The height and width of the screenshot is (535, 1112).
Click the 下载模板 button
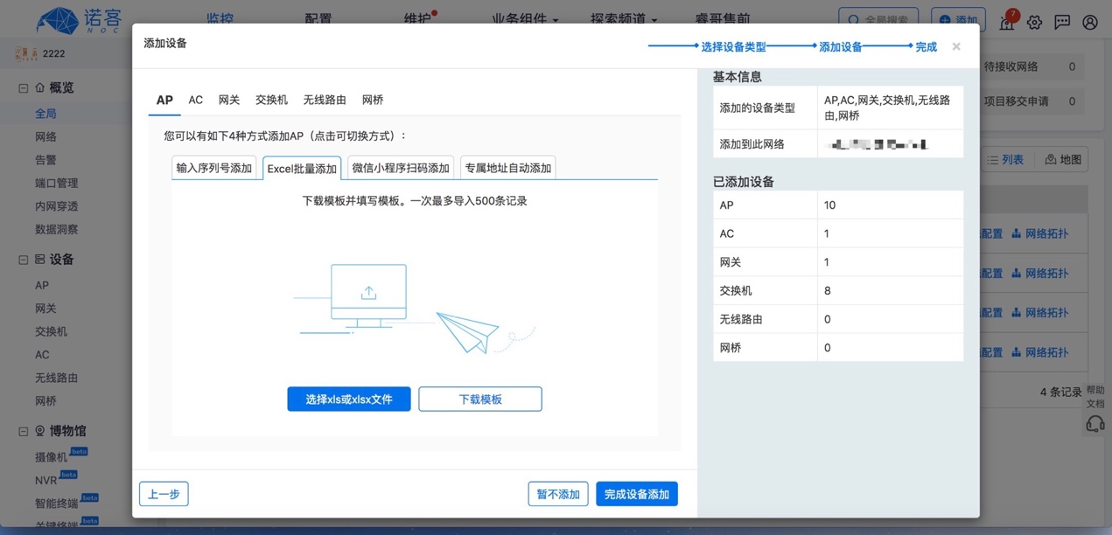(x=479, y=400)
